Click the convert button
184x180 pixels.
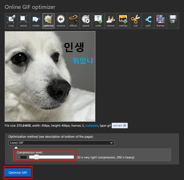pyautogui.click(x=120, y=126)
